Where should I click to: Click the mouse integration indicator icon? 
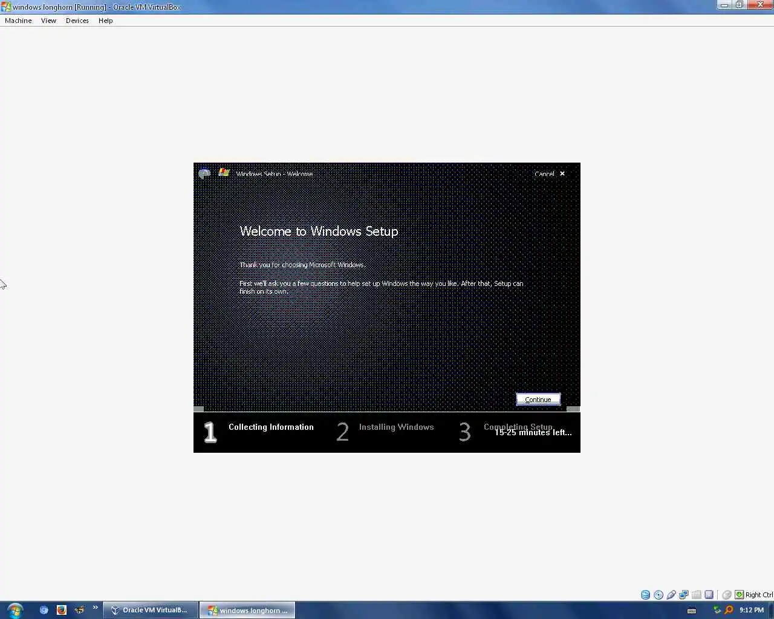point(727,595)
